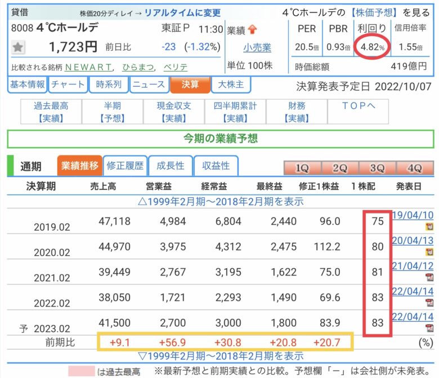Screen dimensions: 439x378
Task: Open compared stock ベリテ
Action: coord(176,67)
